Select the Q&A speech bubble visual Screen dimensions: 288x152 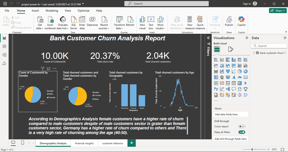234,89
